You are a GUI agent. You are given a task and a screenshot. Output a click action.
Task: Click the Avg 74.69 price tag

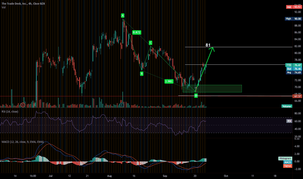pos(294,73)
